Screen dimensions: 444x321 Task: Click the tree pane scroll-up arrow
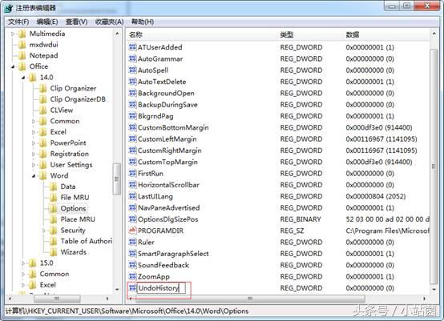click(x=117, y=34)
